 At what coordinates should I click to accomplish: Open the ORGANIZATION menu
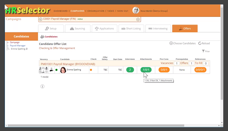[96, 11]
